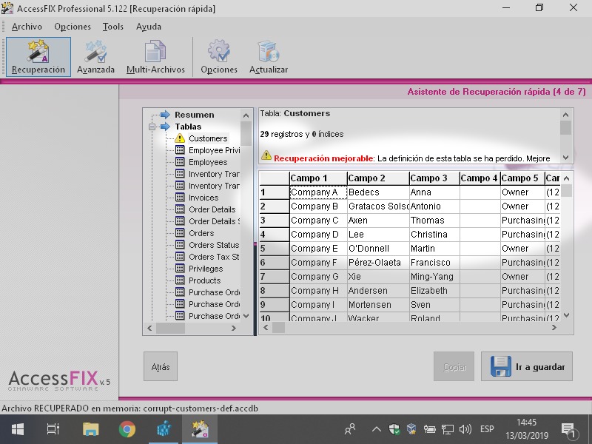Collapse the Tablas tree node

point(152,127)
